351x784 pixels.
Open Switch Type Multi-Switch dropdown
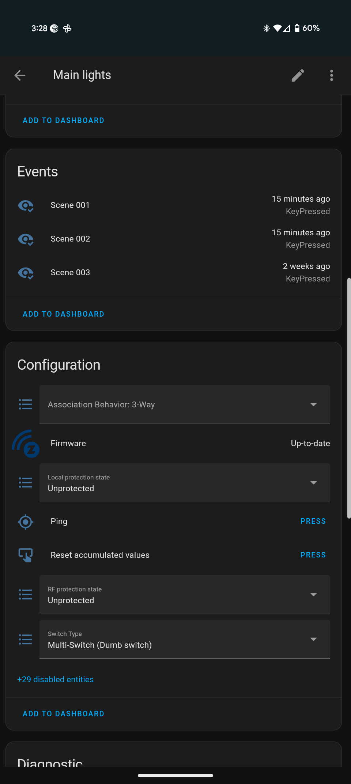(x=185, y=639)
